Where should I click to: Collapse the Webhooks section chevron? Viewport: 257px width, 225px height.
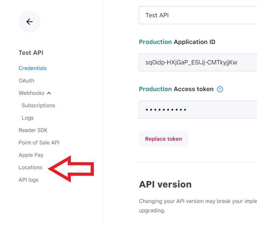[49, 93]
